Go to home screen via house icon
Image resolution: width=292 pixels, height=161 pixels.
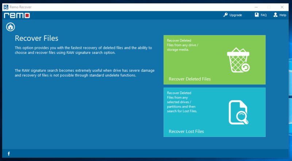(11, 27)
